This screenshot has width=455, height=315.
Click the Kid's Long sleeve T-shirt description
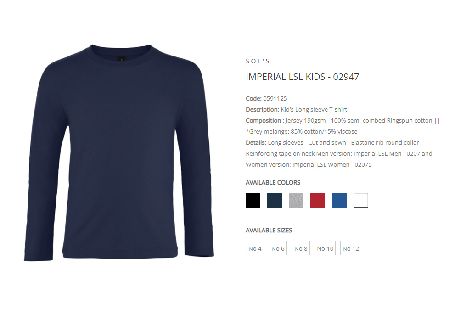(x=314, y=109)
